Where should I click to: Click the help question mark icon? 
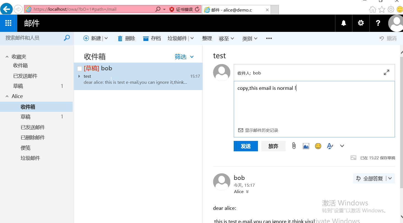tap(378, 23)
